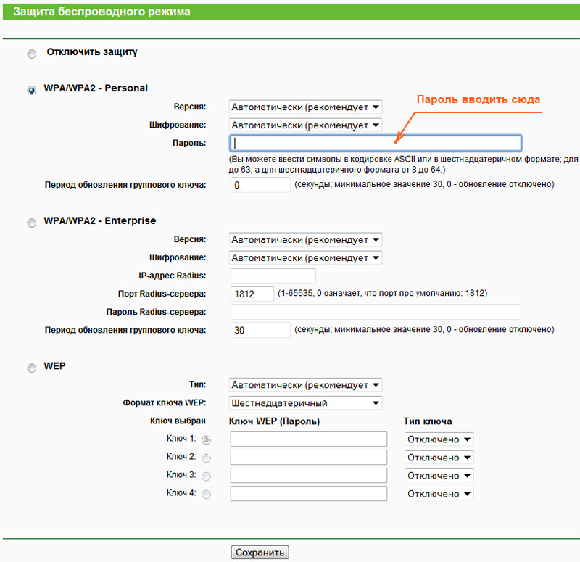
Task: Click the "Формат ключа WEP:" label
Action: click(x=165, y=402)
